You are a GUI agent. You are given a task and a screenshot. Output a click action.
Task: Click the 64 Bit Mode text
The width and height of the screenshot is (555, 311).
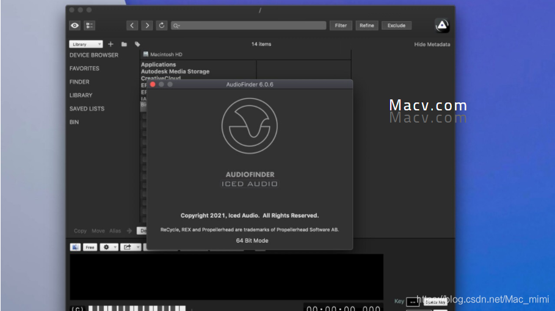[252, 241]
